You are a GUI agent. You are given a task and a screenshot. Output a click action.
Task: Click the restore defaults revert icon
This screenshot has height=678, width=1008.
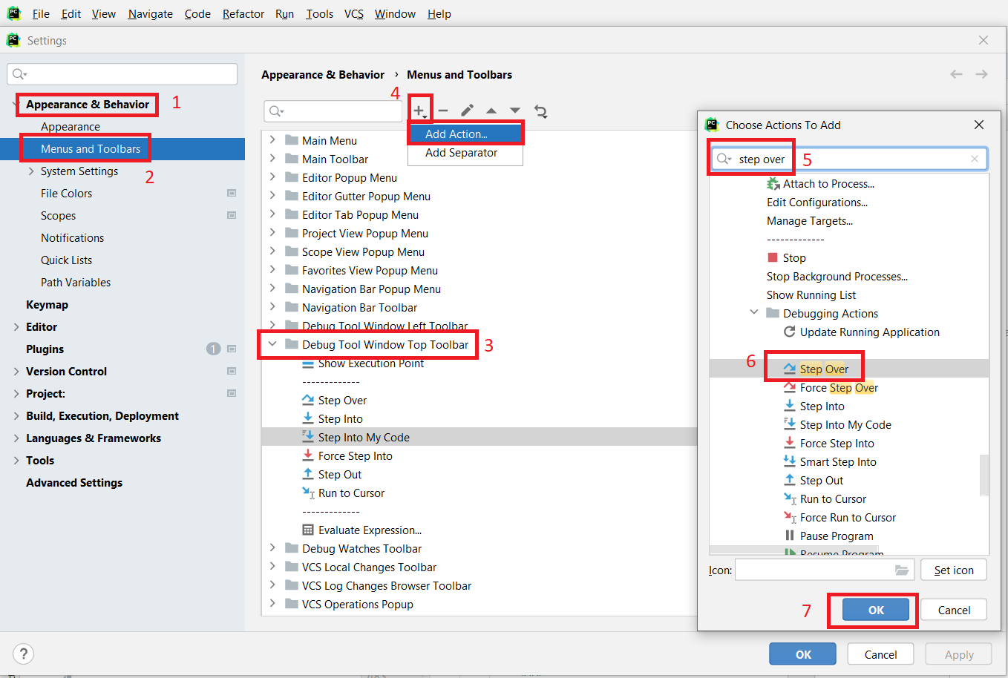[540, 111]
